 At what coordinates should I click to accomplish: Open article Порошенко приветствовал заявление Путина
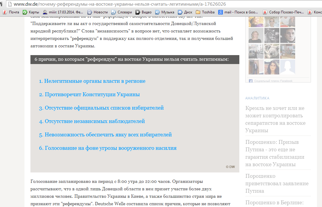coord(277,183)
